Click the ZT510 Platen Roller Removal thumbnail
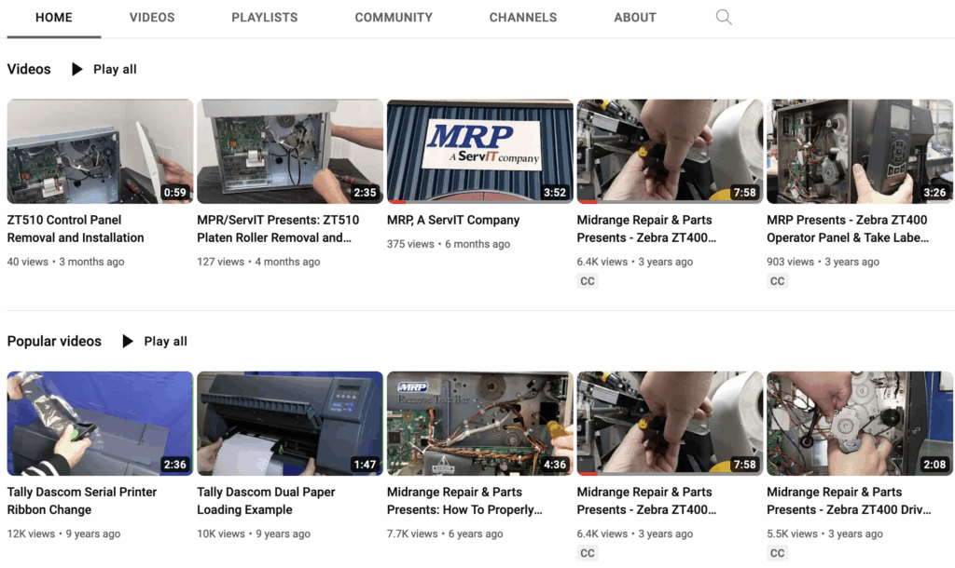Image resolution: width=955 pixels, height=568 pixels. (x=290, y=151)
